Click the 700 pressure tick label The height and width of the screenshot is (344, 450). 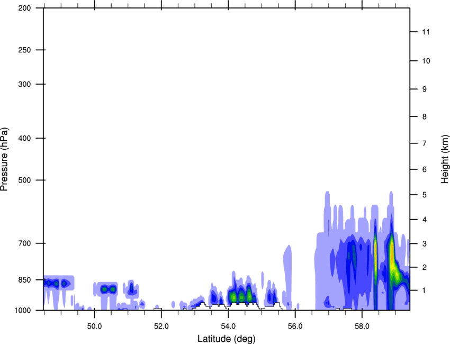[x=24, y=243]
